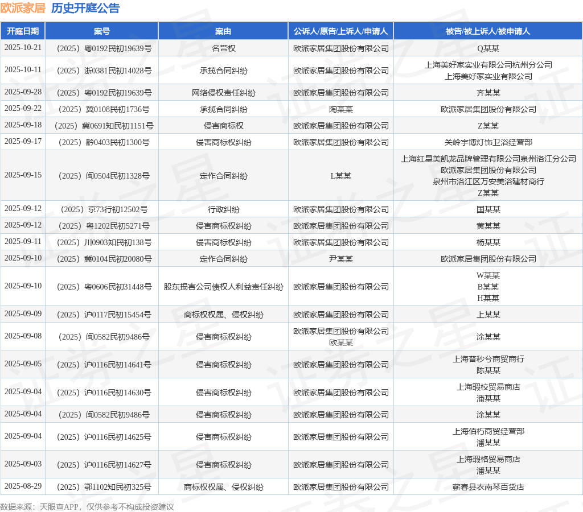The width and height of the screenshot is (583, 512).
Task: Click case number 冀0691知民初1151号
Action: tap(104, 126)
